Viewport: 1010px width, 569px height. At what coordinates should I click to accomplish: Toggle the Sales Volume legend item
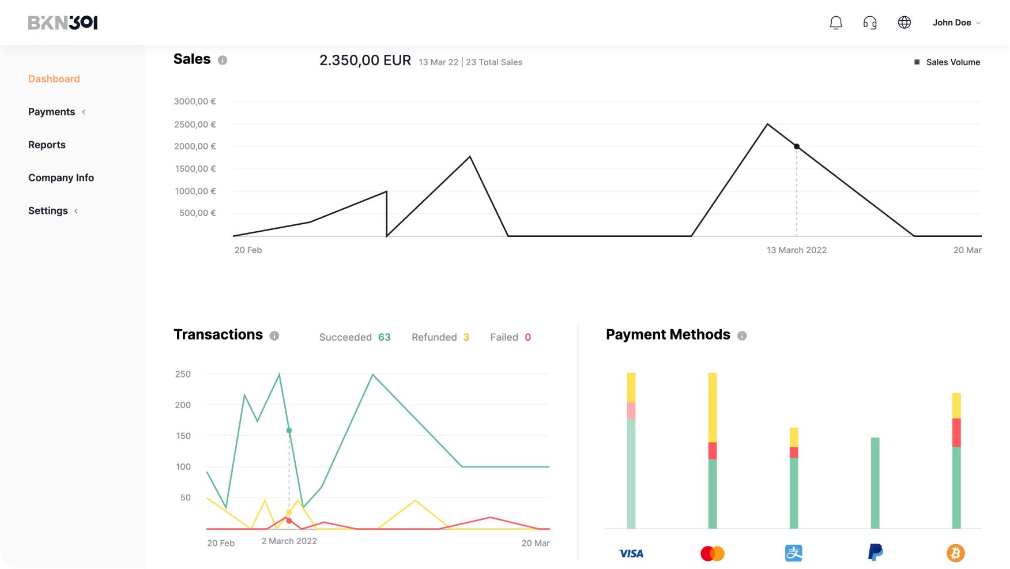tap(947, 62)
